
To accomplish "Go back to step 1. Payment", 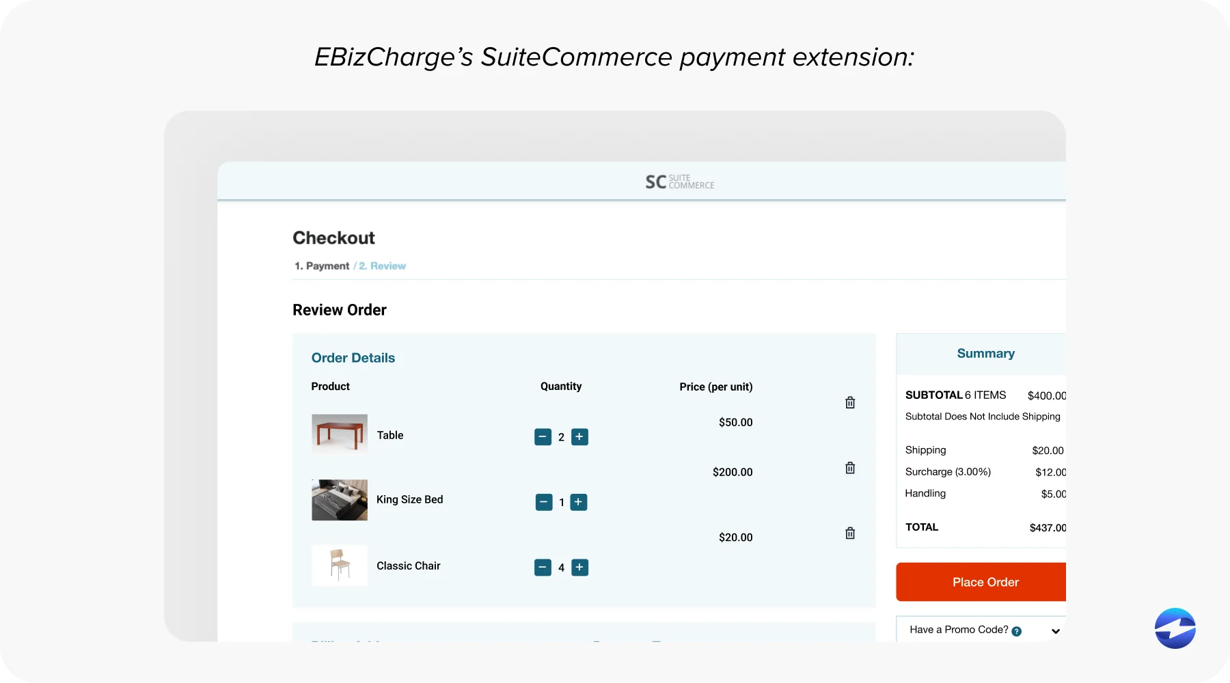I will pos(322,266).
